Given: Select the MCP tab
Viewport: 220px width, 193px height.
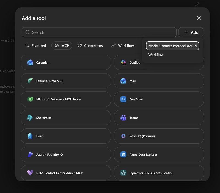Looking at the screenshot, I should [x=62, y=46].
